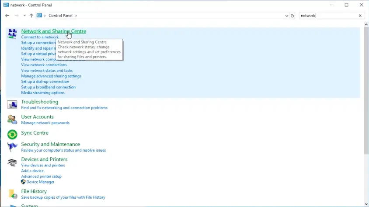Screen dimensions: 369x207
Task: Click Set up a dial-up connection
Action: pos(45,81)
